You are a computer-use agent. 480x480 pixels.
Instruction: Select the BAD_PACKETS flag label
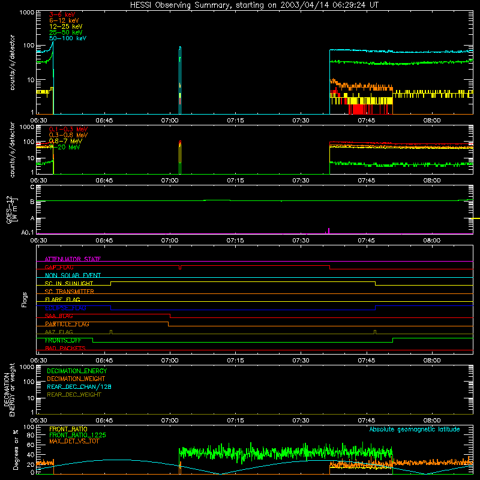(65, 349)
